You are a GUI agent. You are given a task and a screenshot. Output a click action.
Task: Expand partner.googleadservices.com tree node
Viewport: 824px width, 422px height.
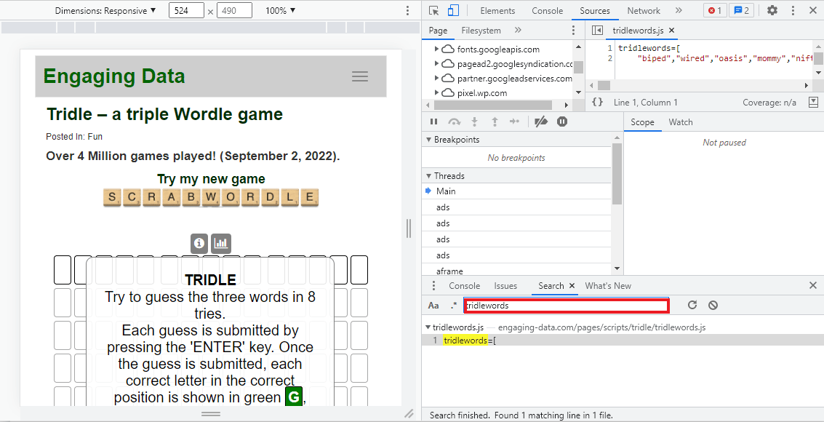click(436, 79)
